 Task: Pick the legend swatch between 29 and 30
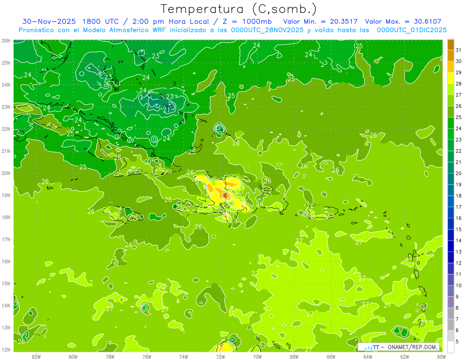(451, 67)
